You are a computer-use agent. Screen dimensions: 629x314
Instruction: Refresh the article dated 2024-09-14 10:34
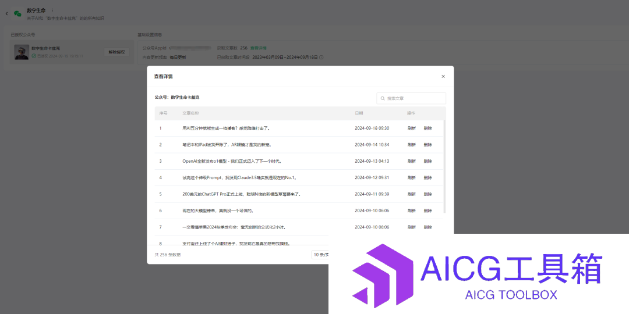[x=412, y=145]
